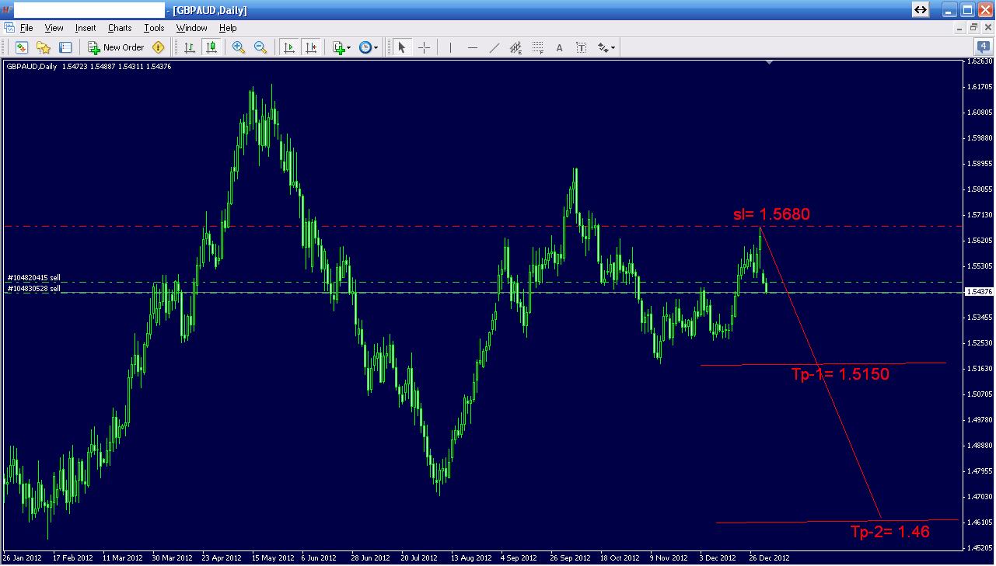Click the New Order button
The width and height of the screenshot is (996, 566).
pos(116,47)
